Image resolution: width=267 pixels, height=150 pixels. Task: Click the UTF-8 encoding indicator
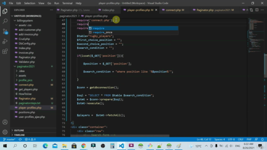(x=231, y=140)
